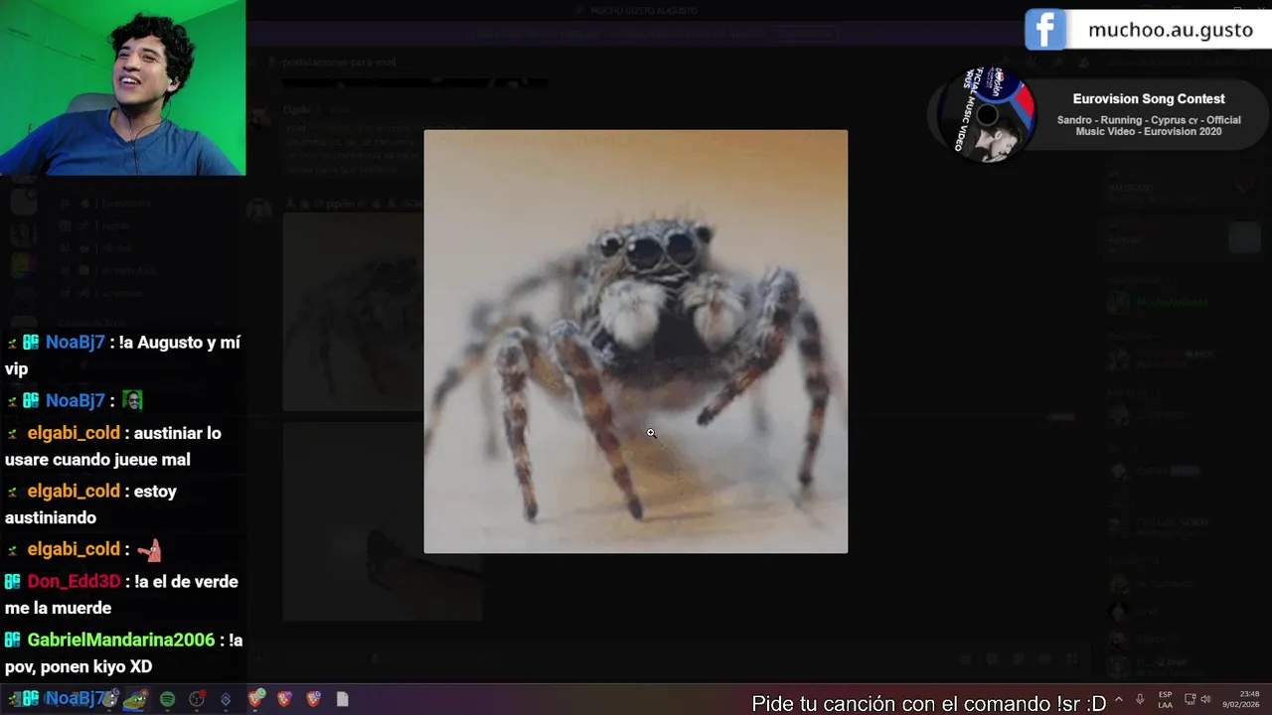The width and height of the screenshot is (1272, 715).
Task: Show hidden system tray icons
Action: (x=1119, y=699)
